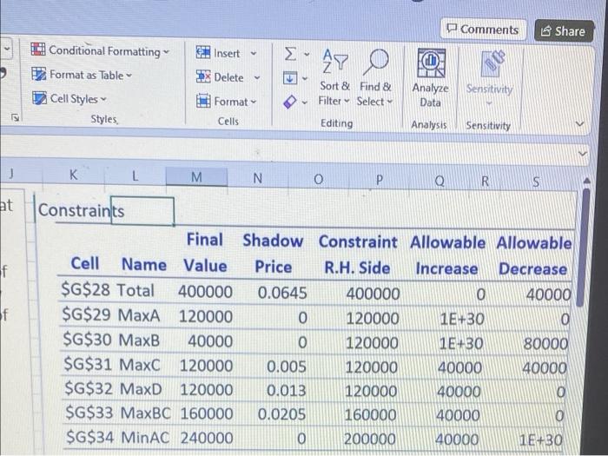Viewport: 608px width, 456px height.
Task: Click the Shadow Price column header
Action: tap(273, 254)
